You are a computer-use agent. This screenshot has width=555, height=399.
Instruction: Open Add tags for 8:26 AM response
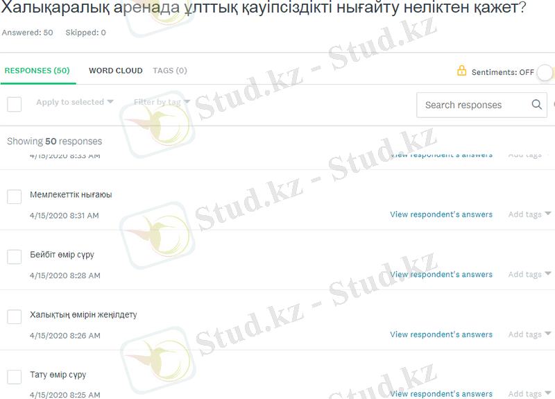529,334
